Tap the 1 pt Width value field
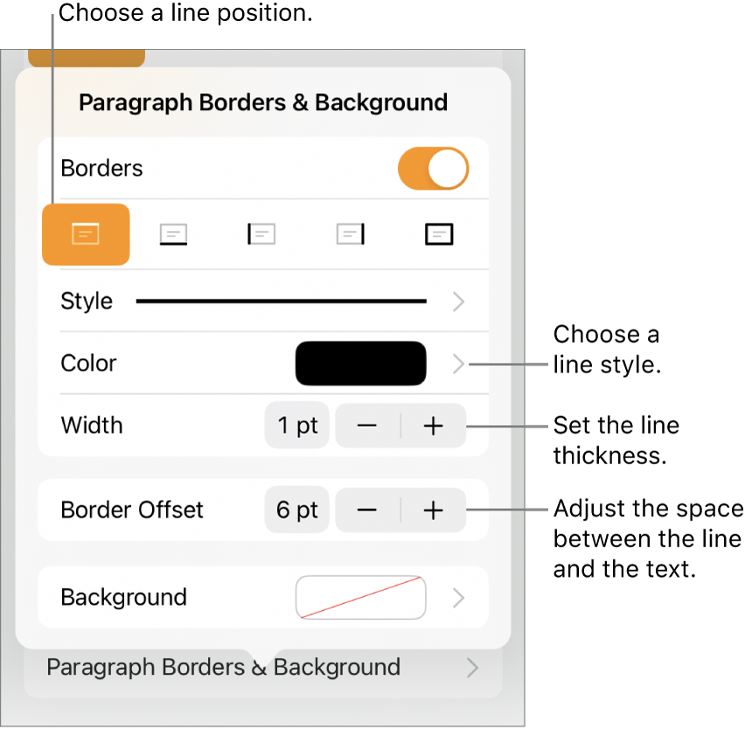Viewport: 752px width, 729px height. [x=297, y=427]
